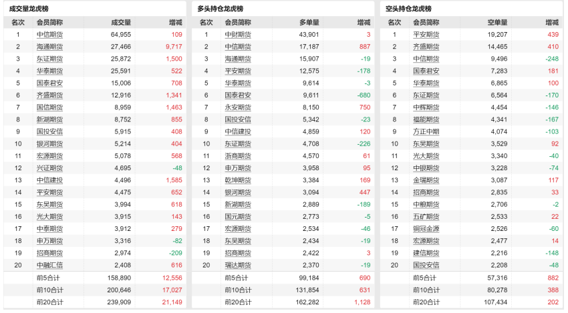Open 中融汇信 member link

point(49,265)
